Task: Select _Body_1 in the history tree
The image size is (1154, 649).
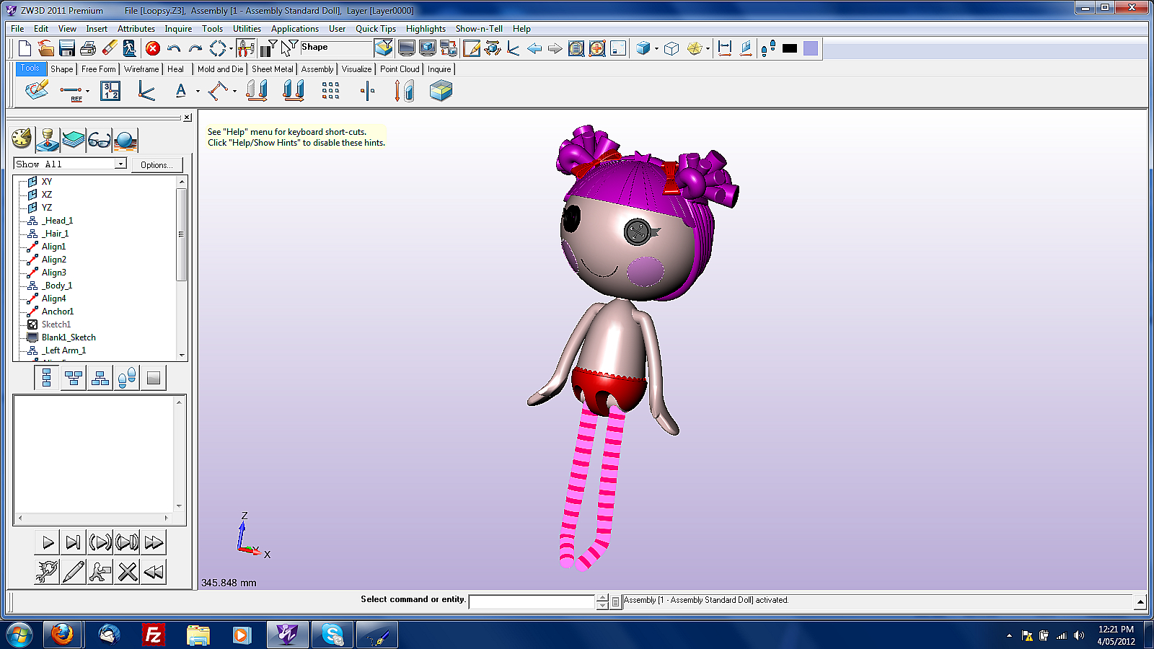Action: point(57,286)
